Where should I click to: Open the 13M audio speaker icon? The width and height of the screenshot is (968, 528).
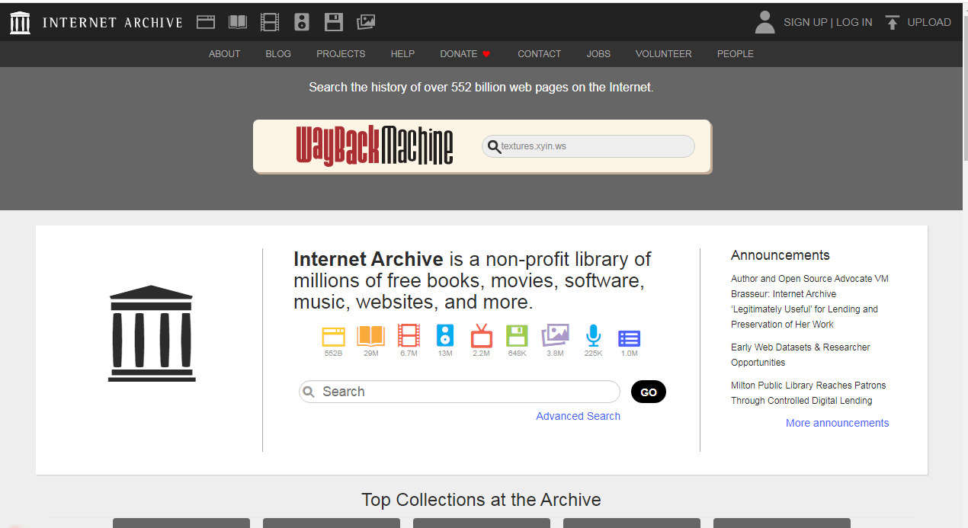click(x=445, y=336)
